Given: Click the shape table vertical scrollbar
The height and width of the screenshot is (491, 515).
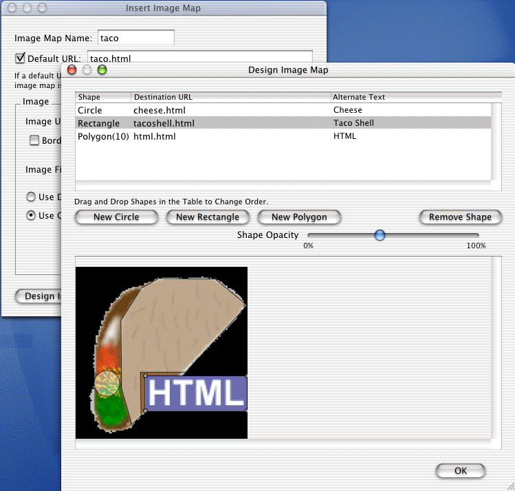Looking at the screenshot, I should tap(496, 142).
